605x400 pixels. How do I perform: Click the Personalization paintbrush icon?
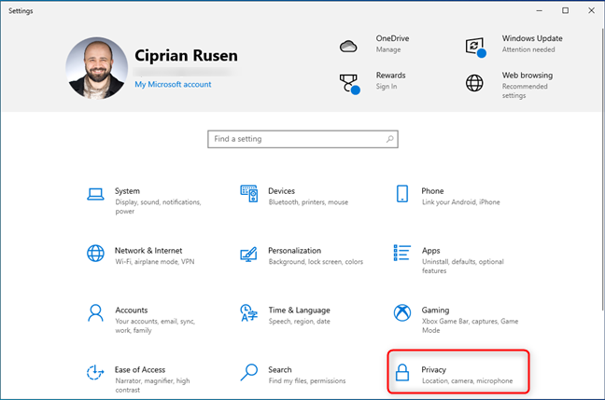tap(249, 255)
